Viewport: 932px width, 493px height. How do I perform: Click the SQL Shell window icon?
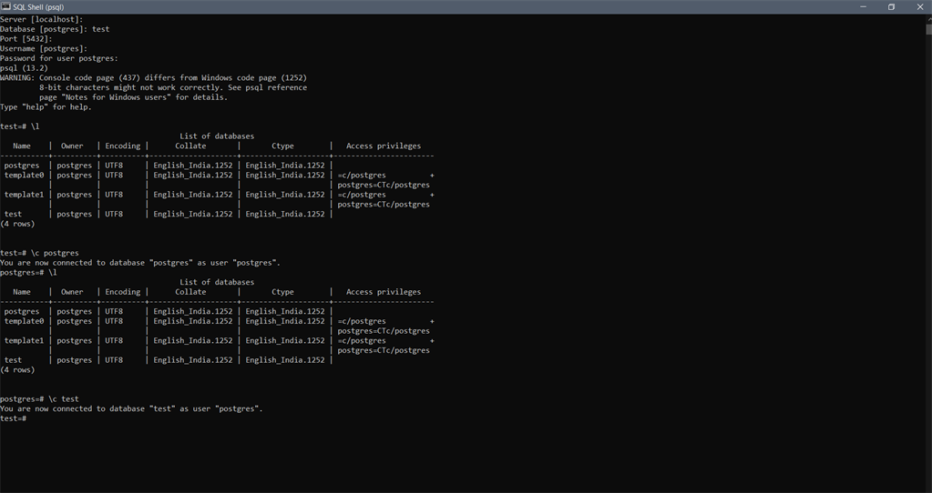click(x=6, y=6)
